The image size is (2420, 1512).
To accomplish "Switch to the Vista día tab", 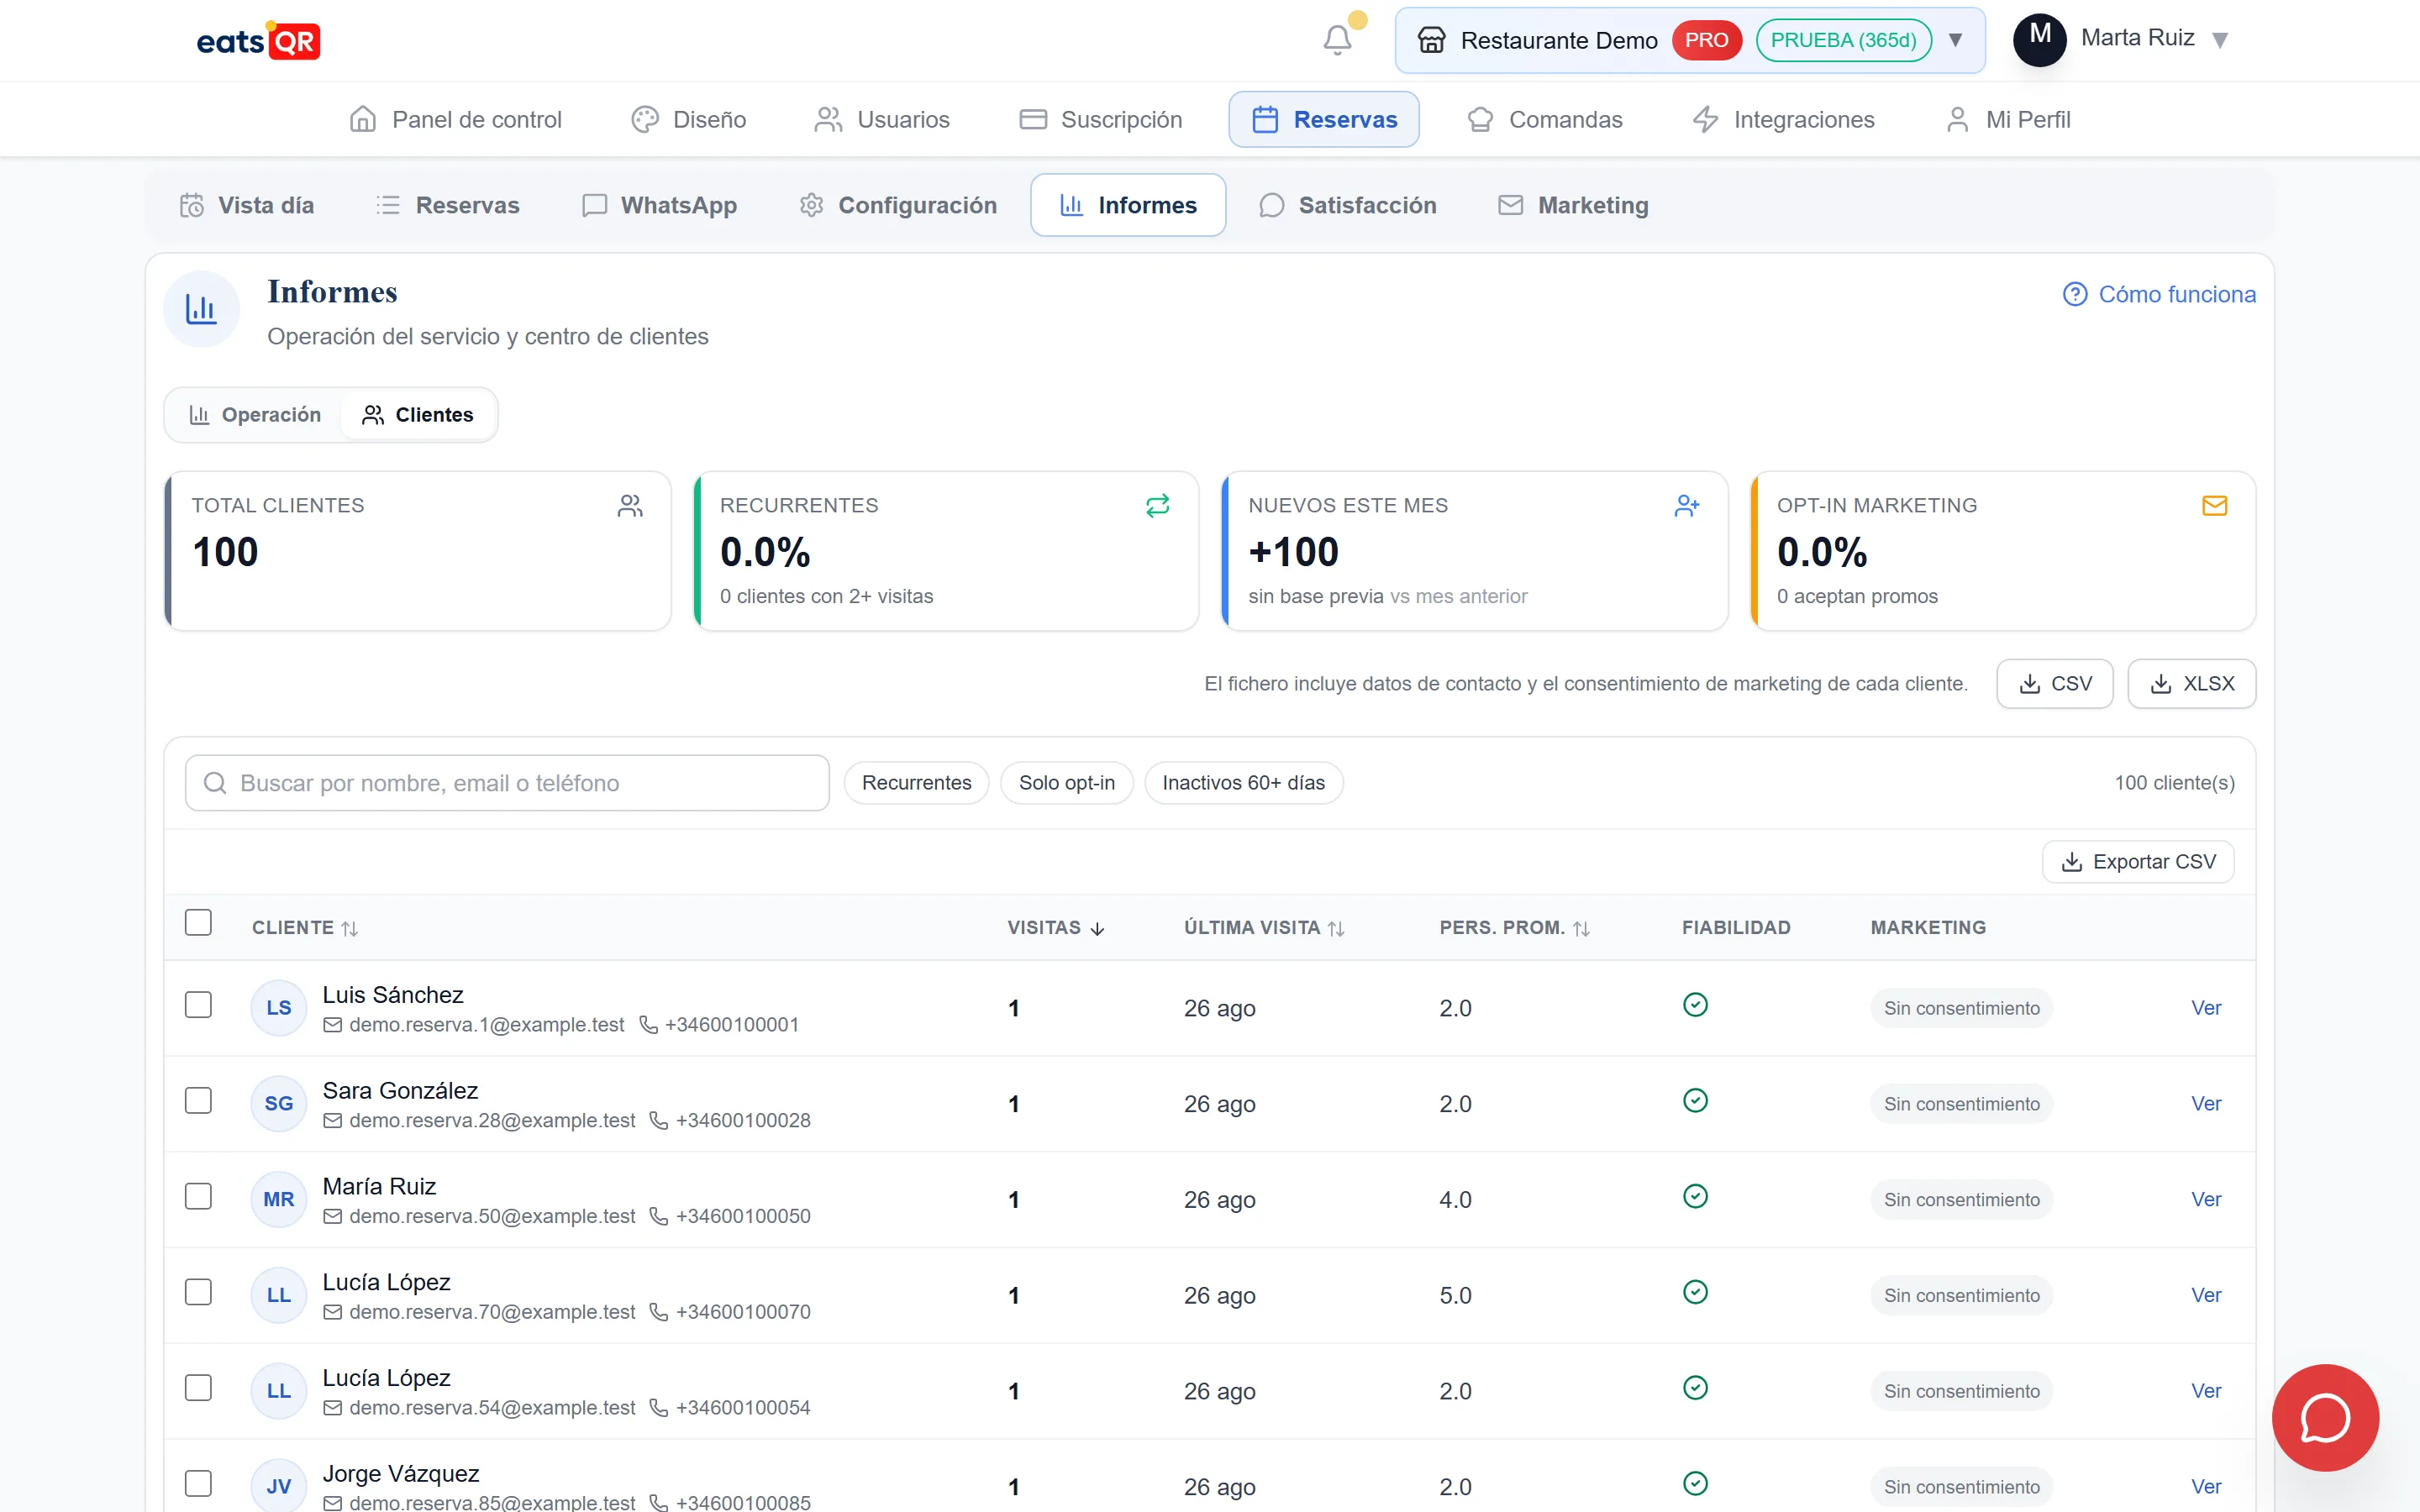I will [246, 205].
